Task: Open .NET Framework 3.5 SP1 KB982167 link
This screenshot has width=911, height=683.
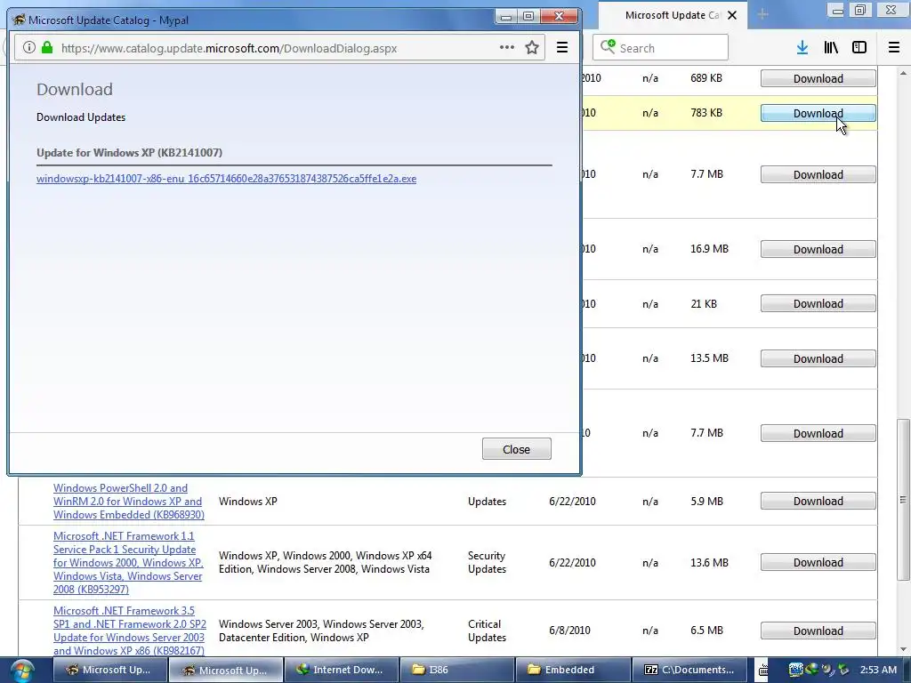Action: coord(129,631)
